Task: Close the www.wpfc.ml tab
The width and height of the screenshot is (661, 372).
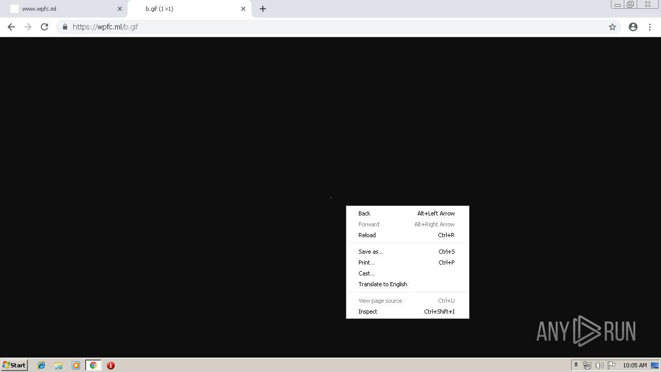Action: pyautogui.click(x=120, y=9)
